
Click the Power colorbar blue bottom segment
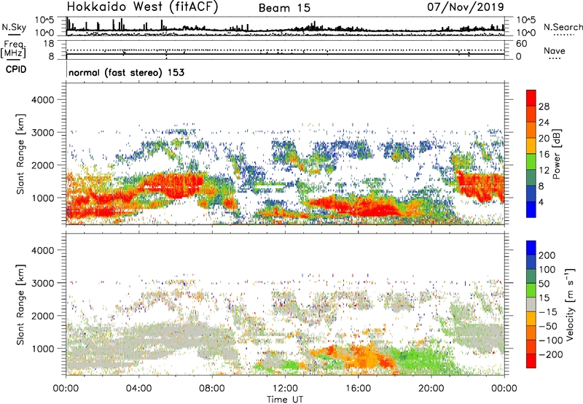531,209
